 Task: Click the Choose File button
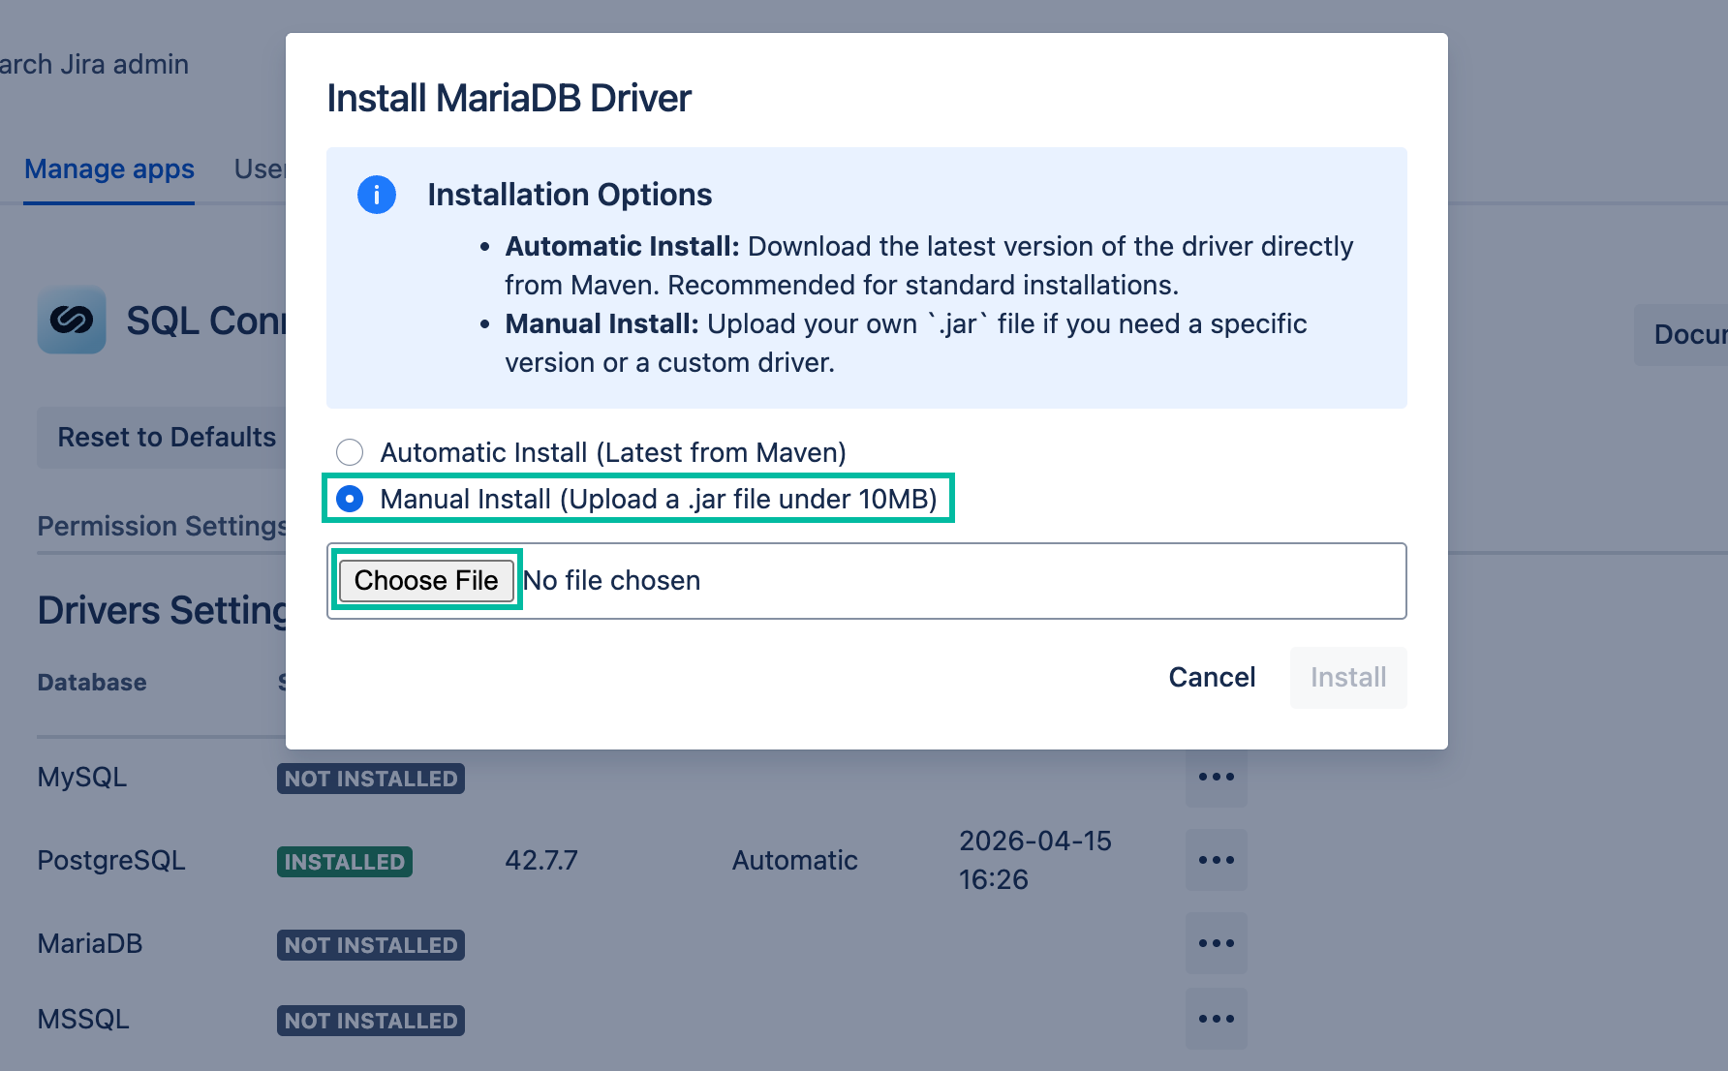coord(426,580)
